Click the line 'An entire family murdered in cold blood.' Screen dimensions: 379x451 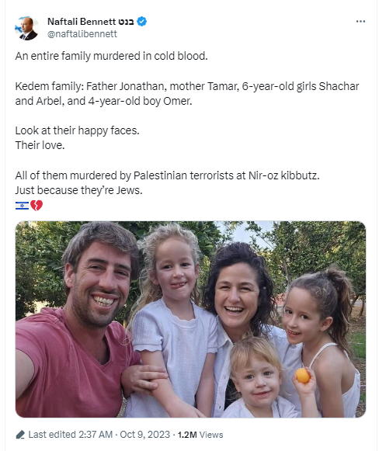[x=111, y=56]
